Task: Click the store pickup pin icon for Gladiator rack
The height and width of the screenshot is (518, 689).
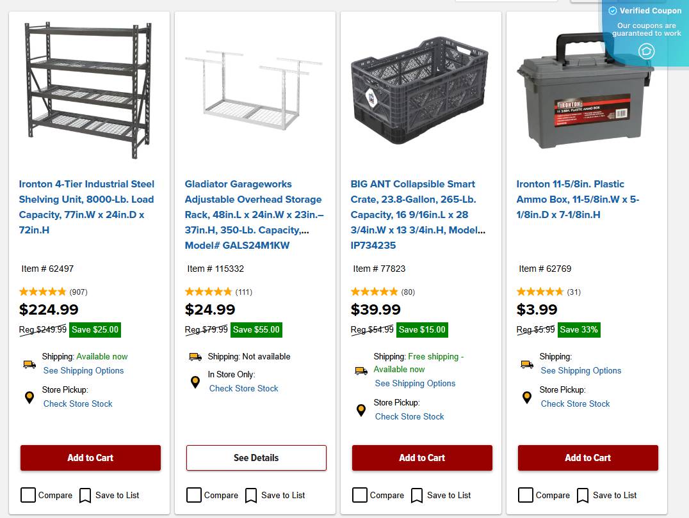Action: [195, 382]
